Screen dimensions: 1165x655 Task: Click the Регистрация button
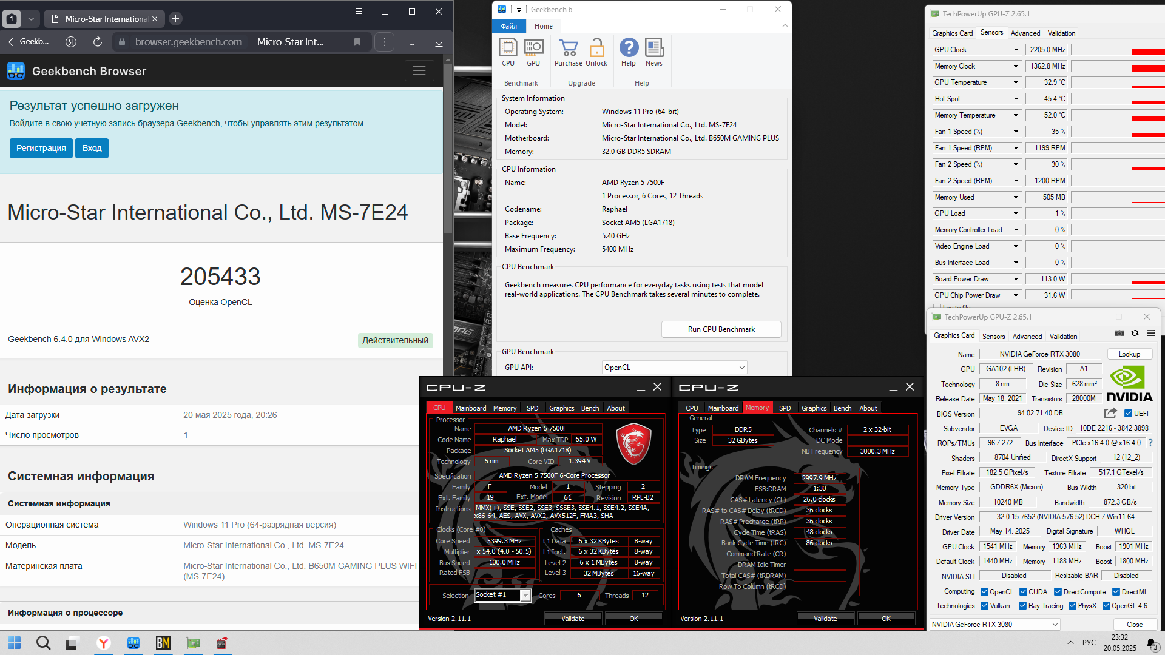click(x=41, y=148)
